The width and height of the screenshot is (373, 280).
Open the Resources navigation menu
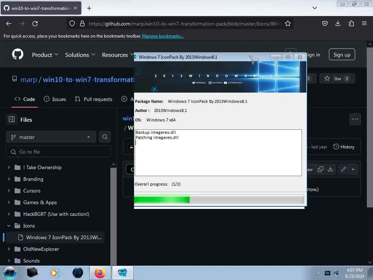(118, 55)
